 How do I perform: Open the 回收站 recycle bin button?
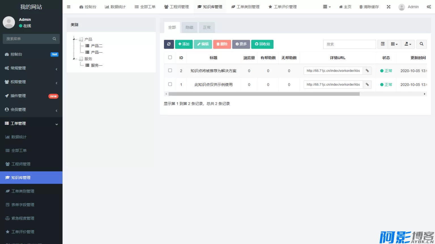(262, 44)
